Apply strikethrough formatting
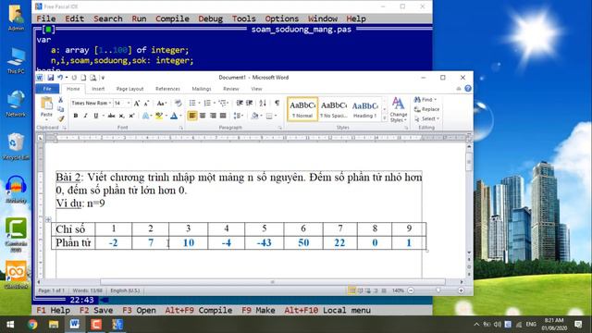592x333 pixels. 111,116
